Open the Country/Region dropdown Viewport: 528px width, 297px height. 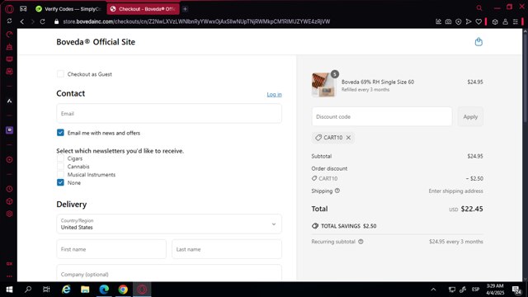click(x=169, y=224)
